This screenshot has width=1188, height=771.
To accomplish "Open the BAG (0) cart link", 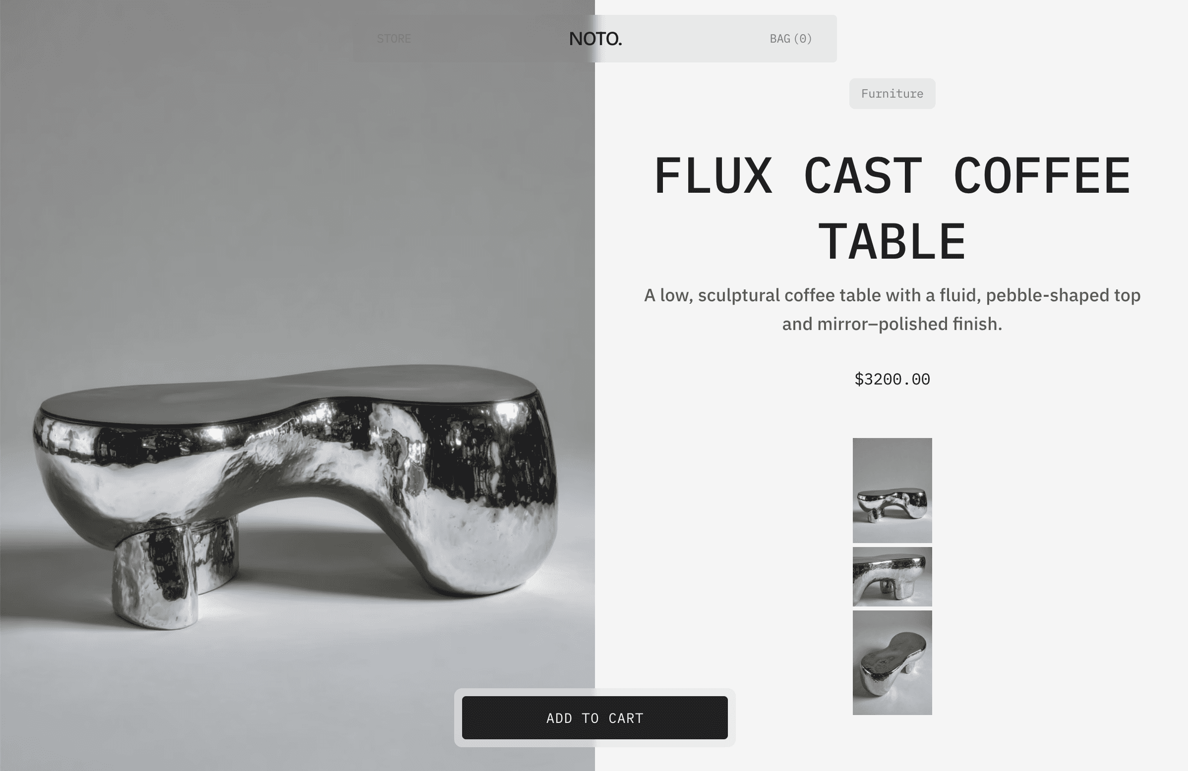I will point(791,39).
